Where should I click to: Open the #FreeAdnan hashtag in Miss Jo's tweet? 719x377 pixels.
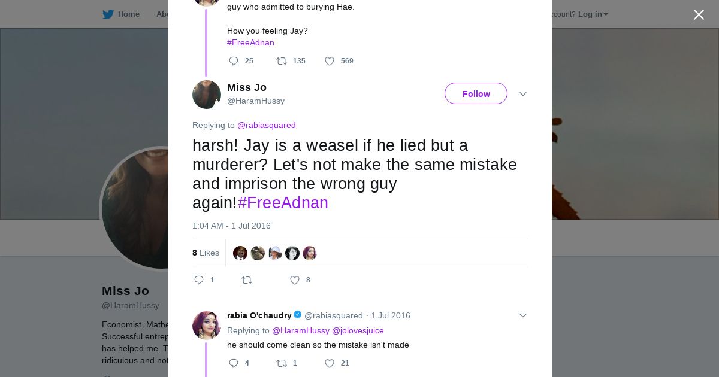coord(283,203)
